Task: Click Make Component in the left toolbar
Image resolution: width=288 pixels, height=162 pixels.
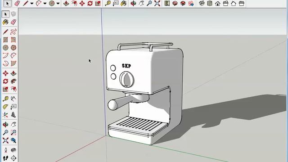Action: 13,14
